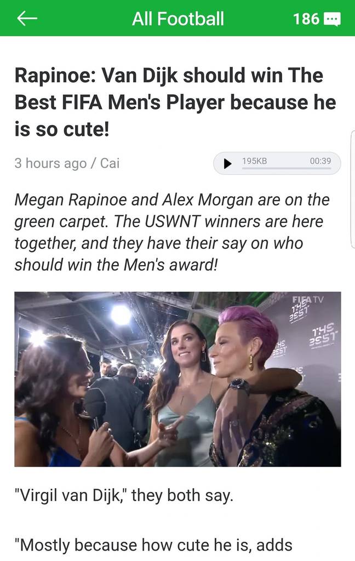The image size is (355, 561).
Task: Select the italic intro paragraph text
Action: (172, 232)
